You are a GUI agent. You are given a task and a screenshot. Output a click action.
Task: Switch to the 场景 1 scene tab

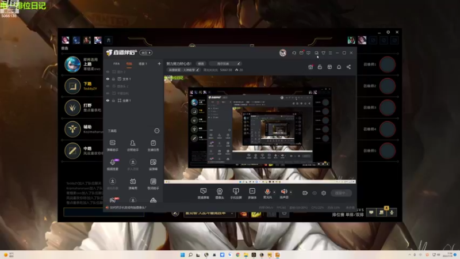tap(143, 64)
